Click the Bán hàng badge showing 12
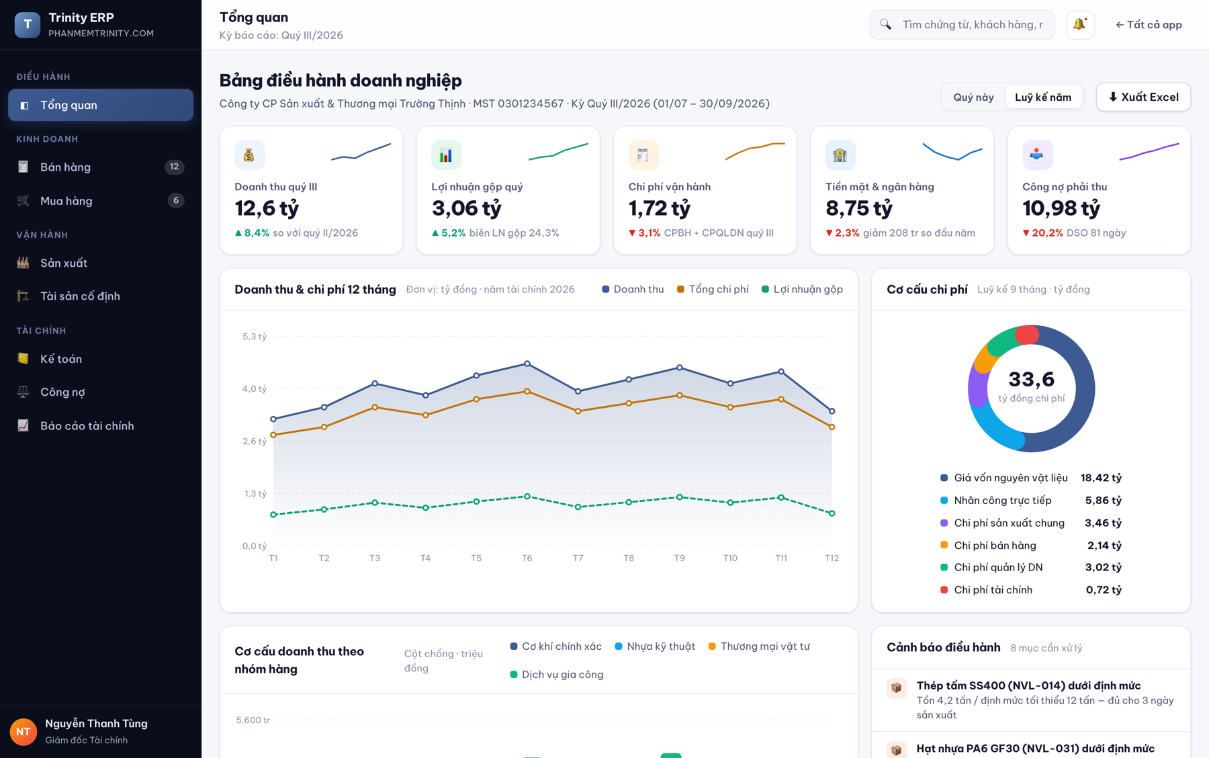 175,167
